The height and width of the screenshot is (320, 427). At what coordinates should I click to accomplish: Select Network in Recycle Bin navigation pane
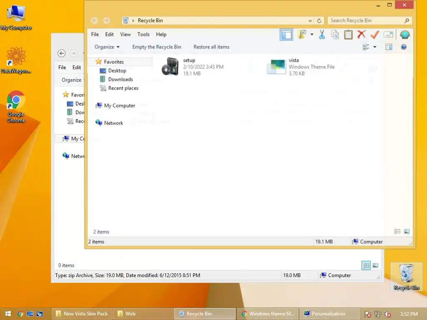point(109,123)
